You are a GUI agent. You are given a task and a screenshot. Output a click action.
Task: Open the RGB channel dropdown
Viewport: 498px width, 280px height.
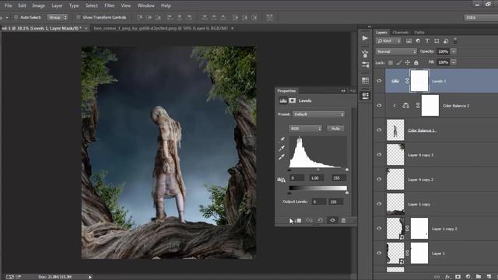coord(305,128)
